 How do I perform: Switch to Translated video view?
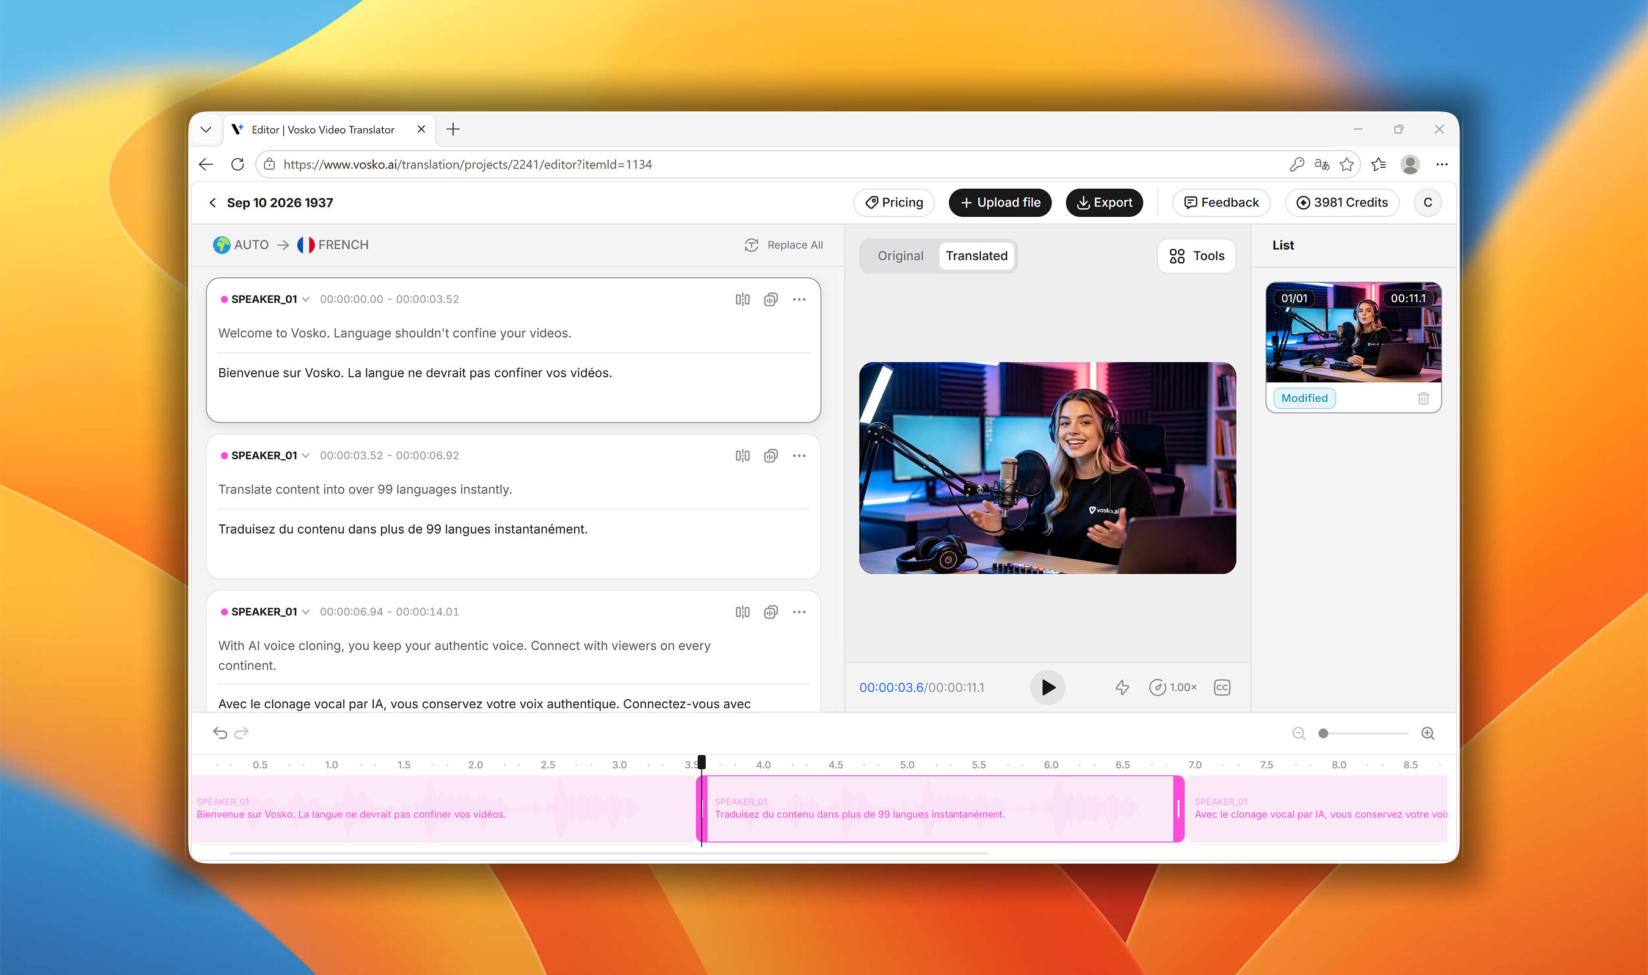click(976, 256)
